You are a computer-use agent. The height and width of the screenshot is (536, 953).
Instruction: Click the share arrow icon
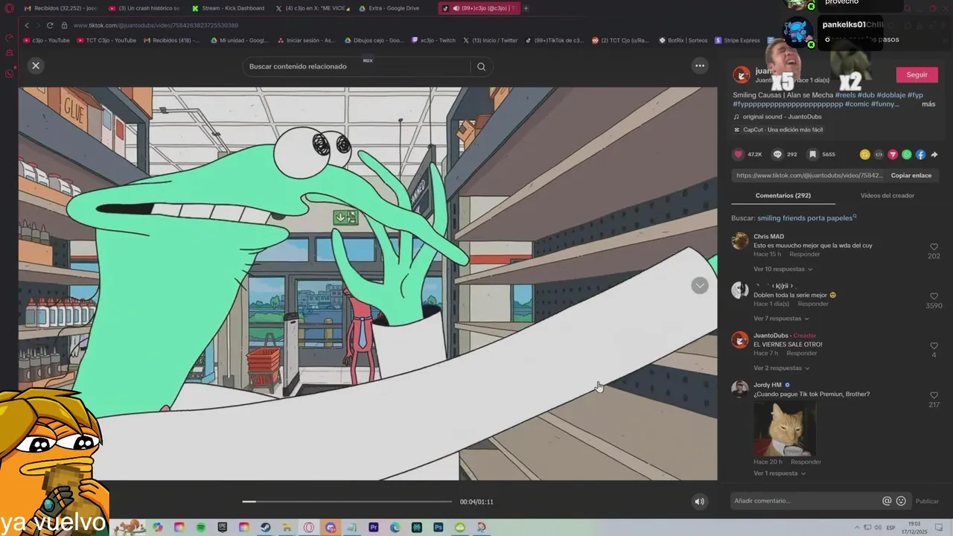click(934, 155)
